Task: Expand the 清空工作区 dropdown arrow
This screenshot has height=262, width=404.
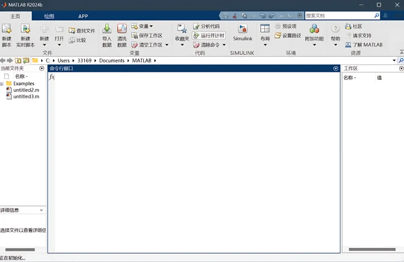Action: coord(167,45)
